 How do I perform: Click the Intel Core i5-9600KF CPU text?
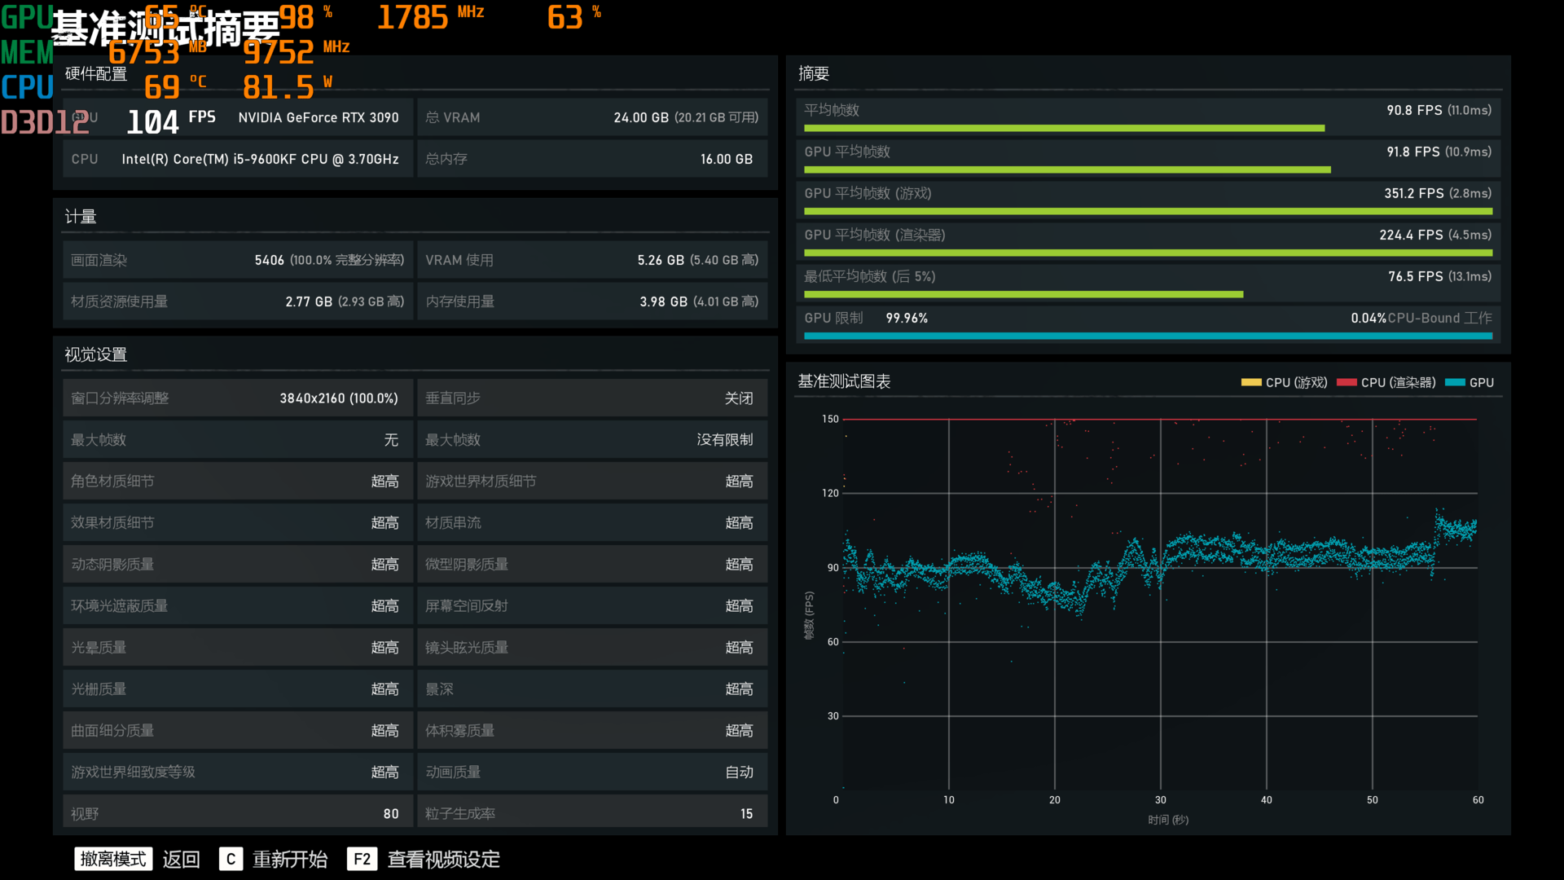pos(260,159)
